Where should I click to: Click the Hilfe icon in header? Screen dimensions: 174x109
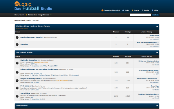(153, 10)
